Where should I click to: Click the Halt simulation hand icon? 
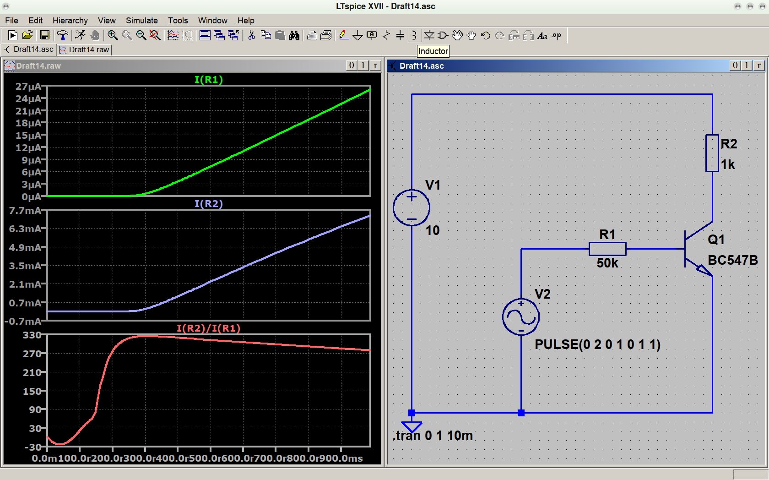94,35
